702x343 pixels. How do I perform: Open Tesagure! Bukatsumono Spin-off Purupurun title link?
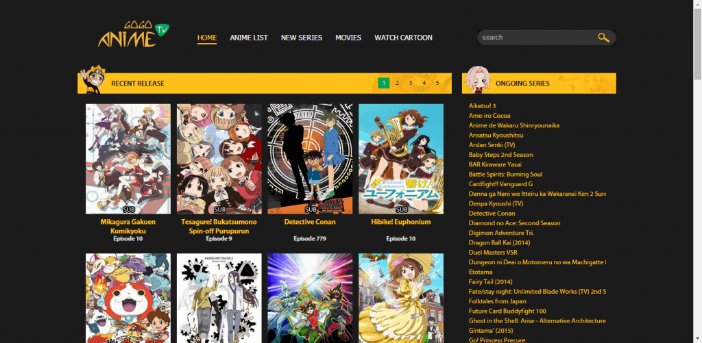(219, 227)
